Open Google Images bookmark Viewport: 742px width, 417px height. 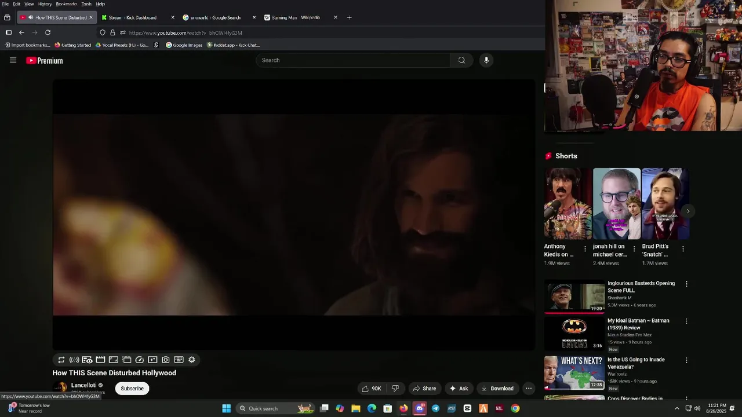pyautogui.click(x=184, y=45)
